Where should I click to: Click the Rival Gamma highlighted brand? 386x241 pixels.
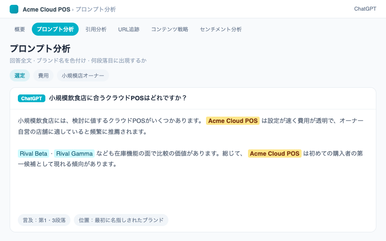point(74,153)
